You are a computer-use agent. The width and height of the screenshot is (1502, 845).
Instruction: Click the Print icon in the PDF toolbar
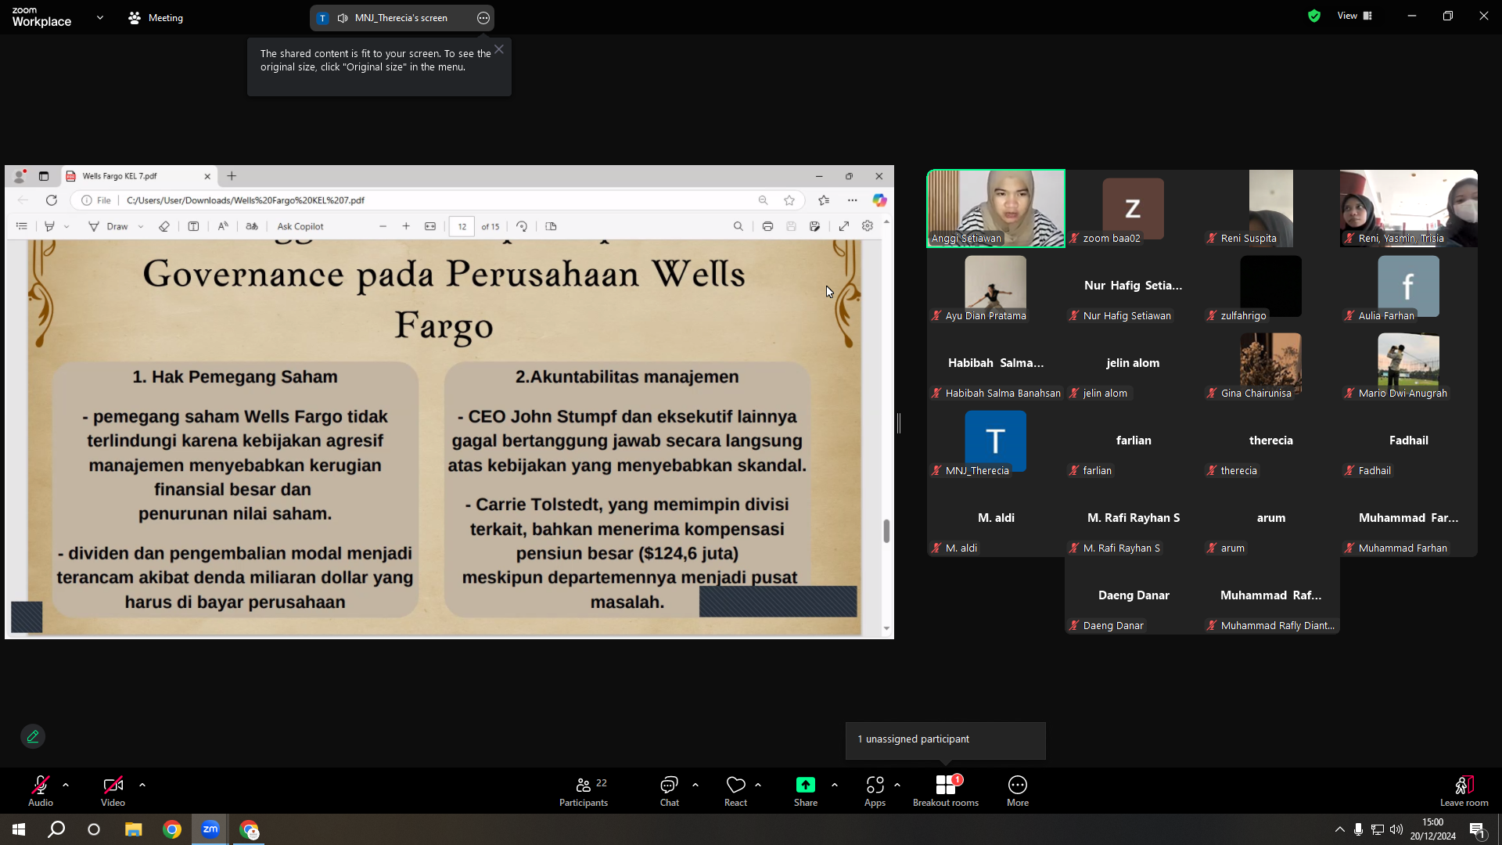(767, 226)
